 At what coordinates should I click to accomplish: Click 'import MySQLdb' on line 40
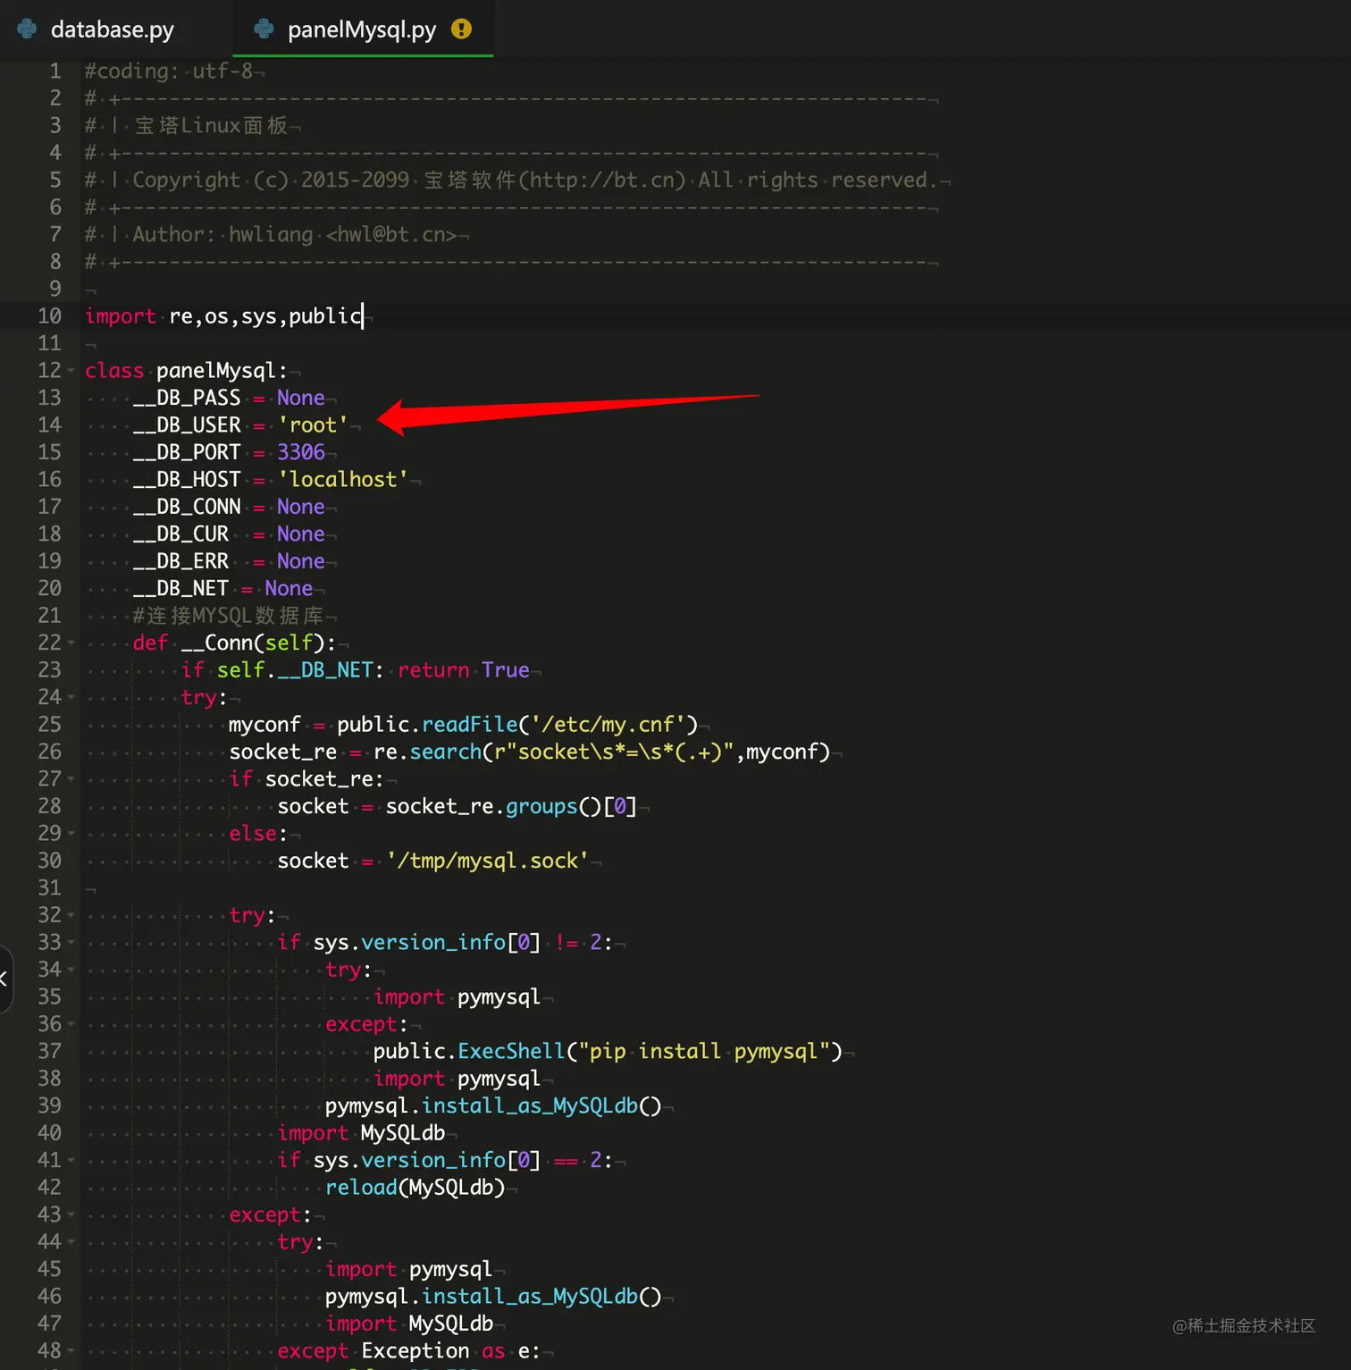click(x=361, y=1133)
